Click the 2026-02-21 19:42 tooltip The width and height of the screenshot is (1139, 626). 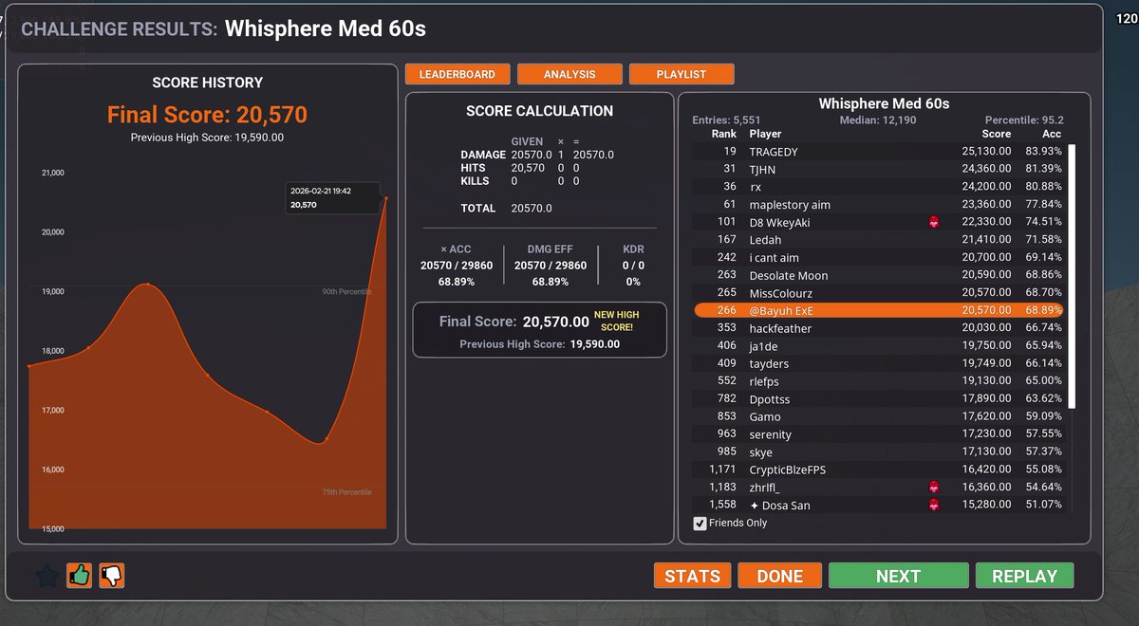pyautogui.click(x=333, y=197)
